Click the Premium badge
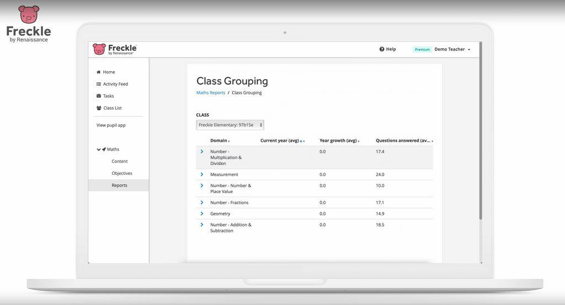Viewport: 565px width, 305px height. [422, 50]
